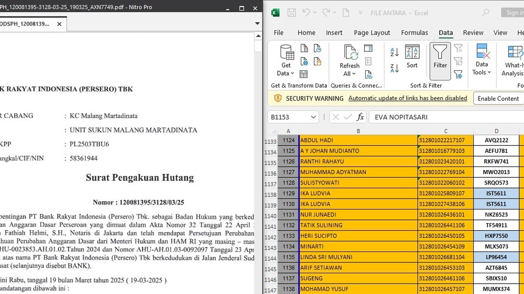This screenshot has width=524, height=294.
Task: Open the File tab
Action: click(x=278, y=33)
